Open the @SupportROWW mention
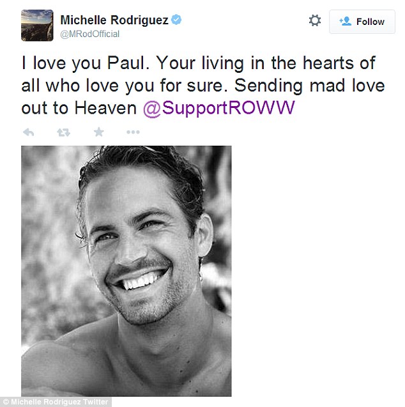 (x=218, y=108)
